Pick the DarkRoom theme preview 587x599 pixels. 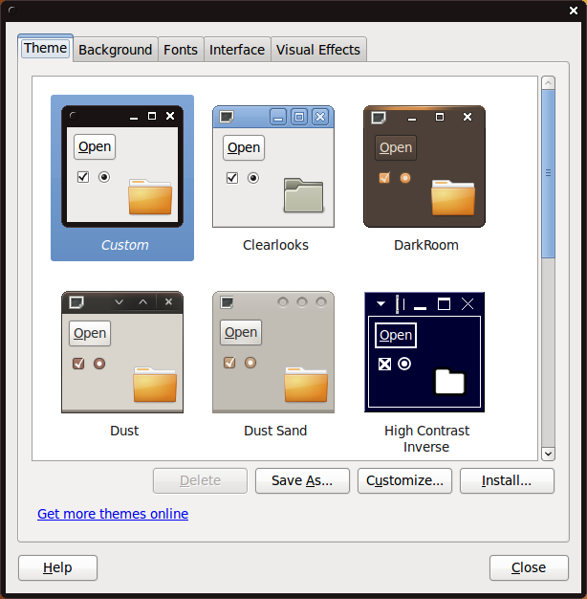(x=424, y=166)
